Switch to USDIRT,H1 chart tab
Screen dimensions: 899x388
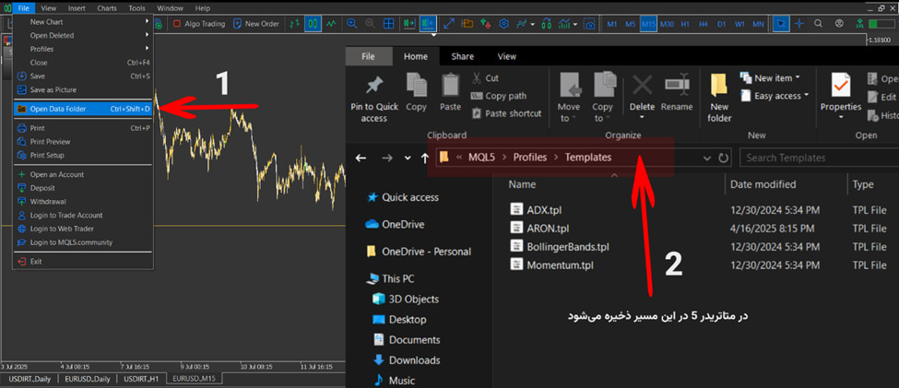coord(143,379)
